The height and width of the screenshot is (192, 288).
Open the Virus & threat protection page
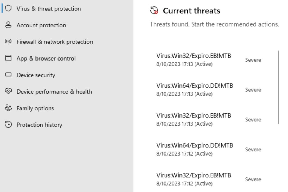click(49, 8)
